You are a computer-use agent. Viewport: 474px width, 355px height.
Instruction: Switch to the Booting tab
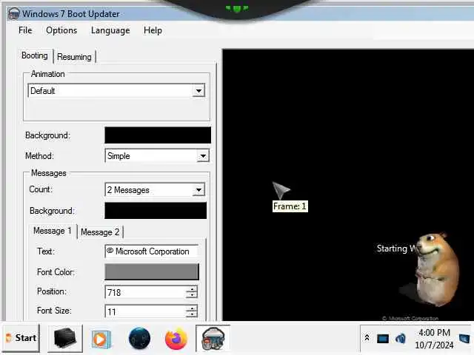click(x=35, y=56)
